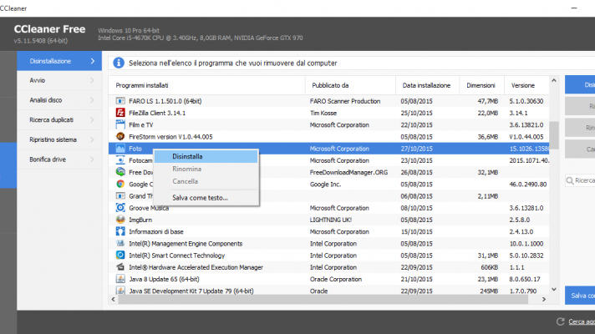Click the FireStorm program icon
The width and height of the screenshot is (595, 334).
pos(121,136)
